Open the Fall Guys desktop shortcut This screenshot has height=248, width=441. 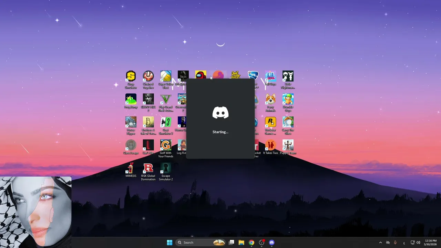point(270,79)
